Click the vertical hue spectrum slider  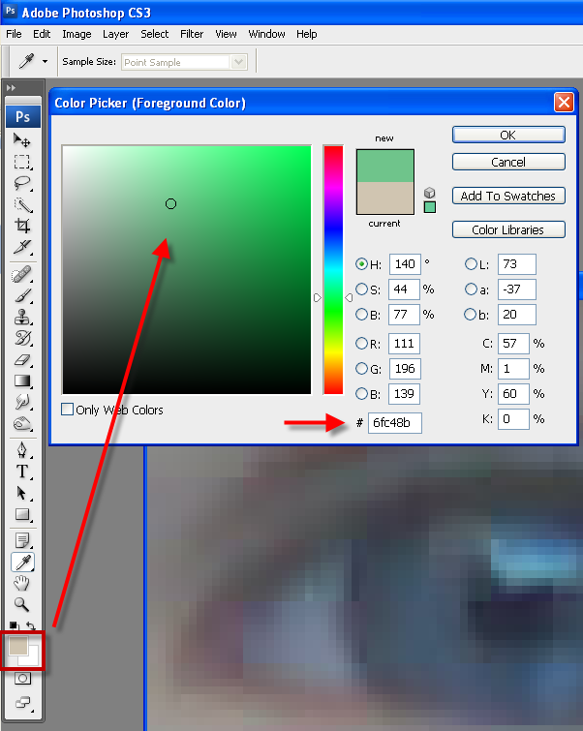pyautogui.click(x=333, y=269)
